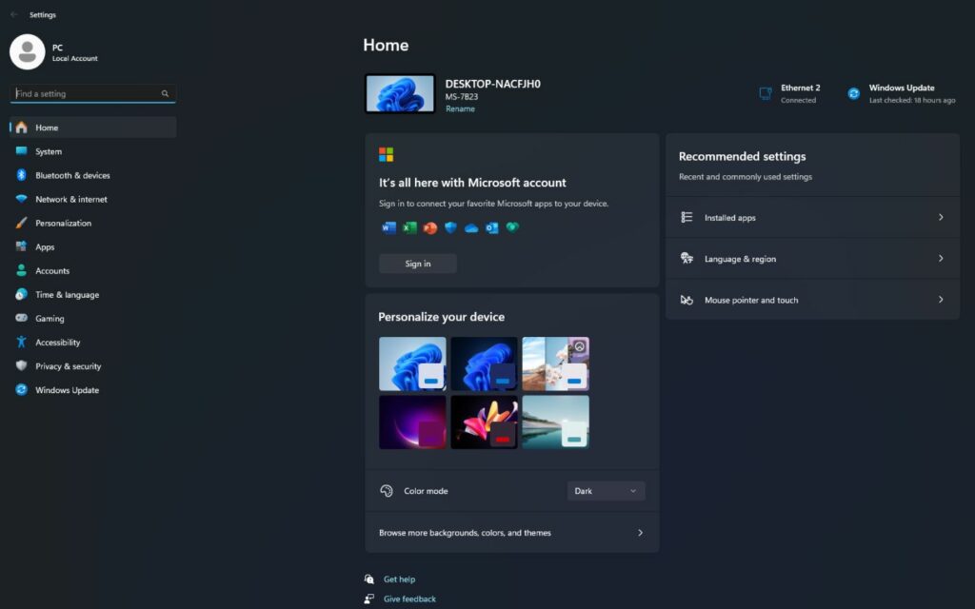Click the Excel icon in the Microsoft apps row
The image size is (975, 609).
pyautogui.click(x=409, y=227)
